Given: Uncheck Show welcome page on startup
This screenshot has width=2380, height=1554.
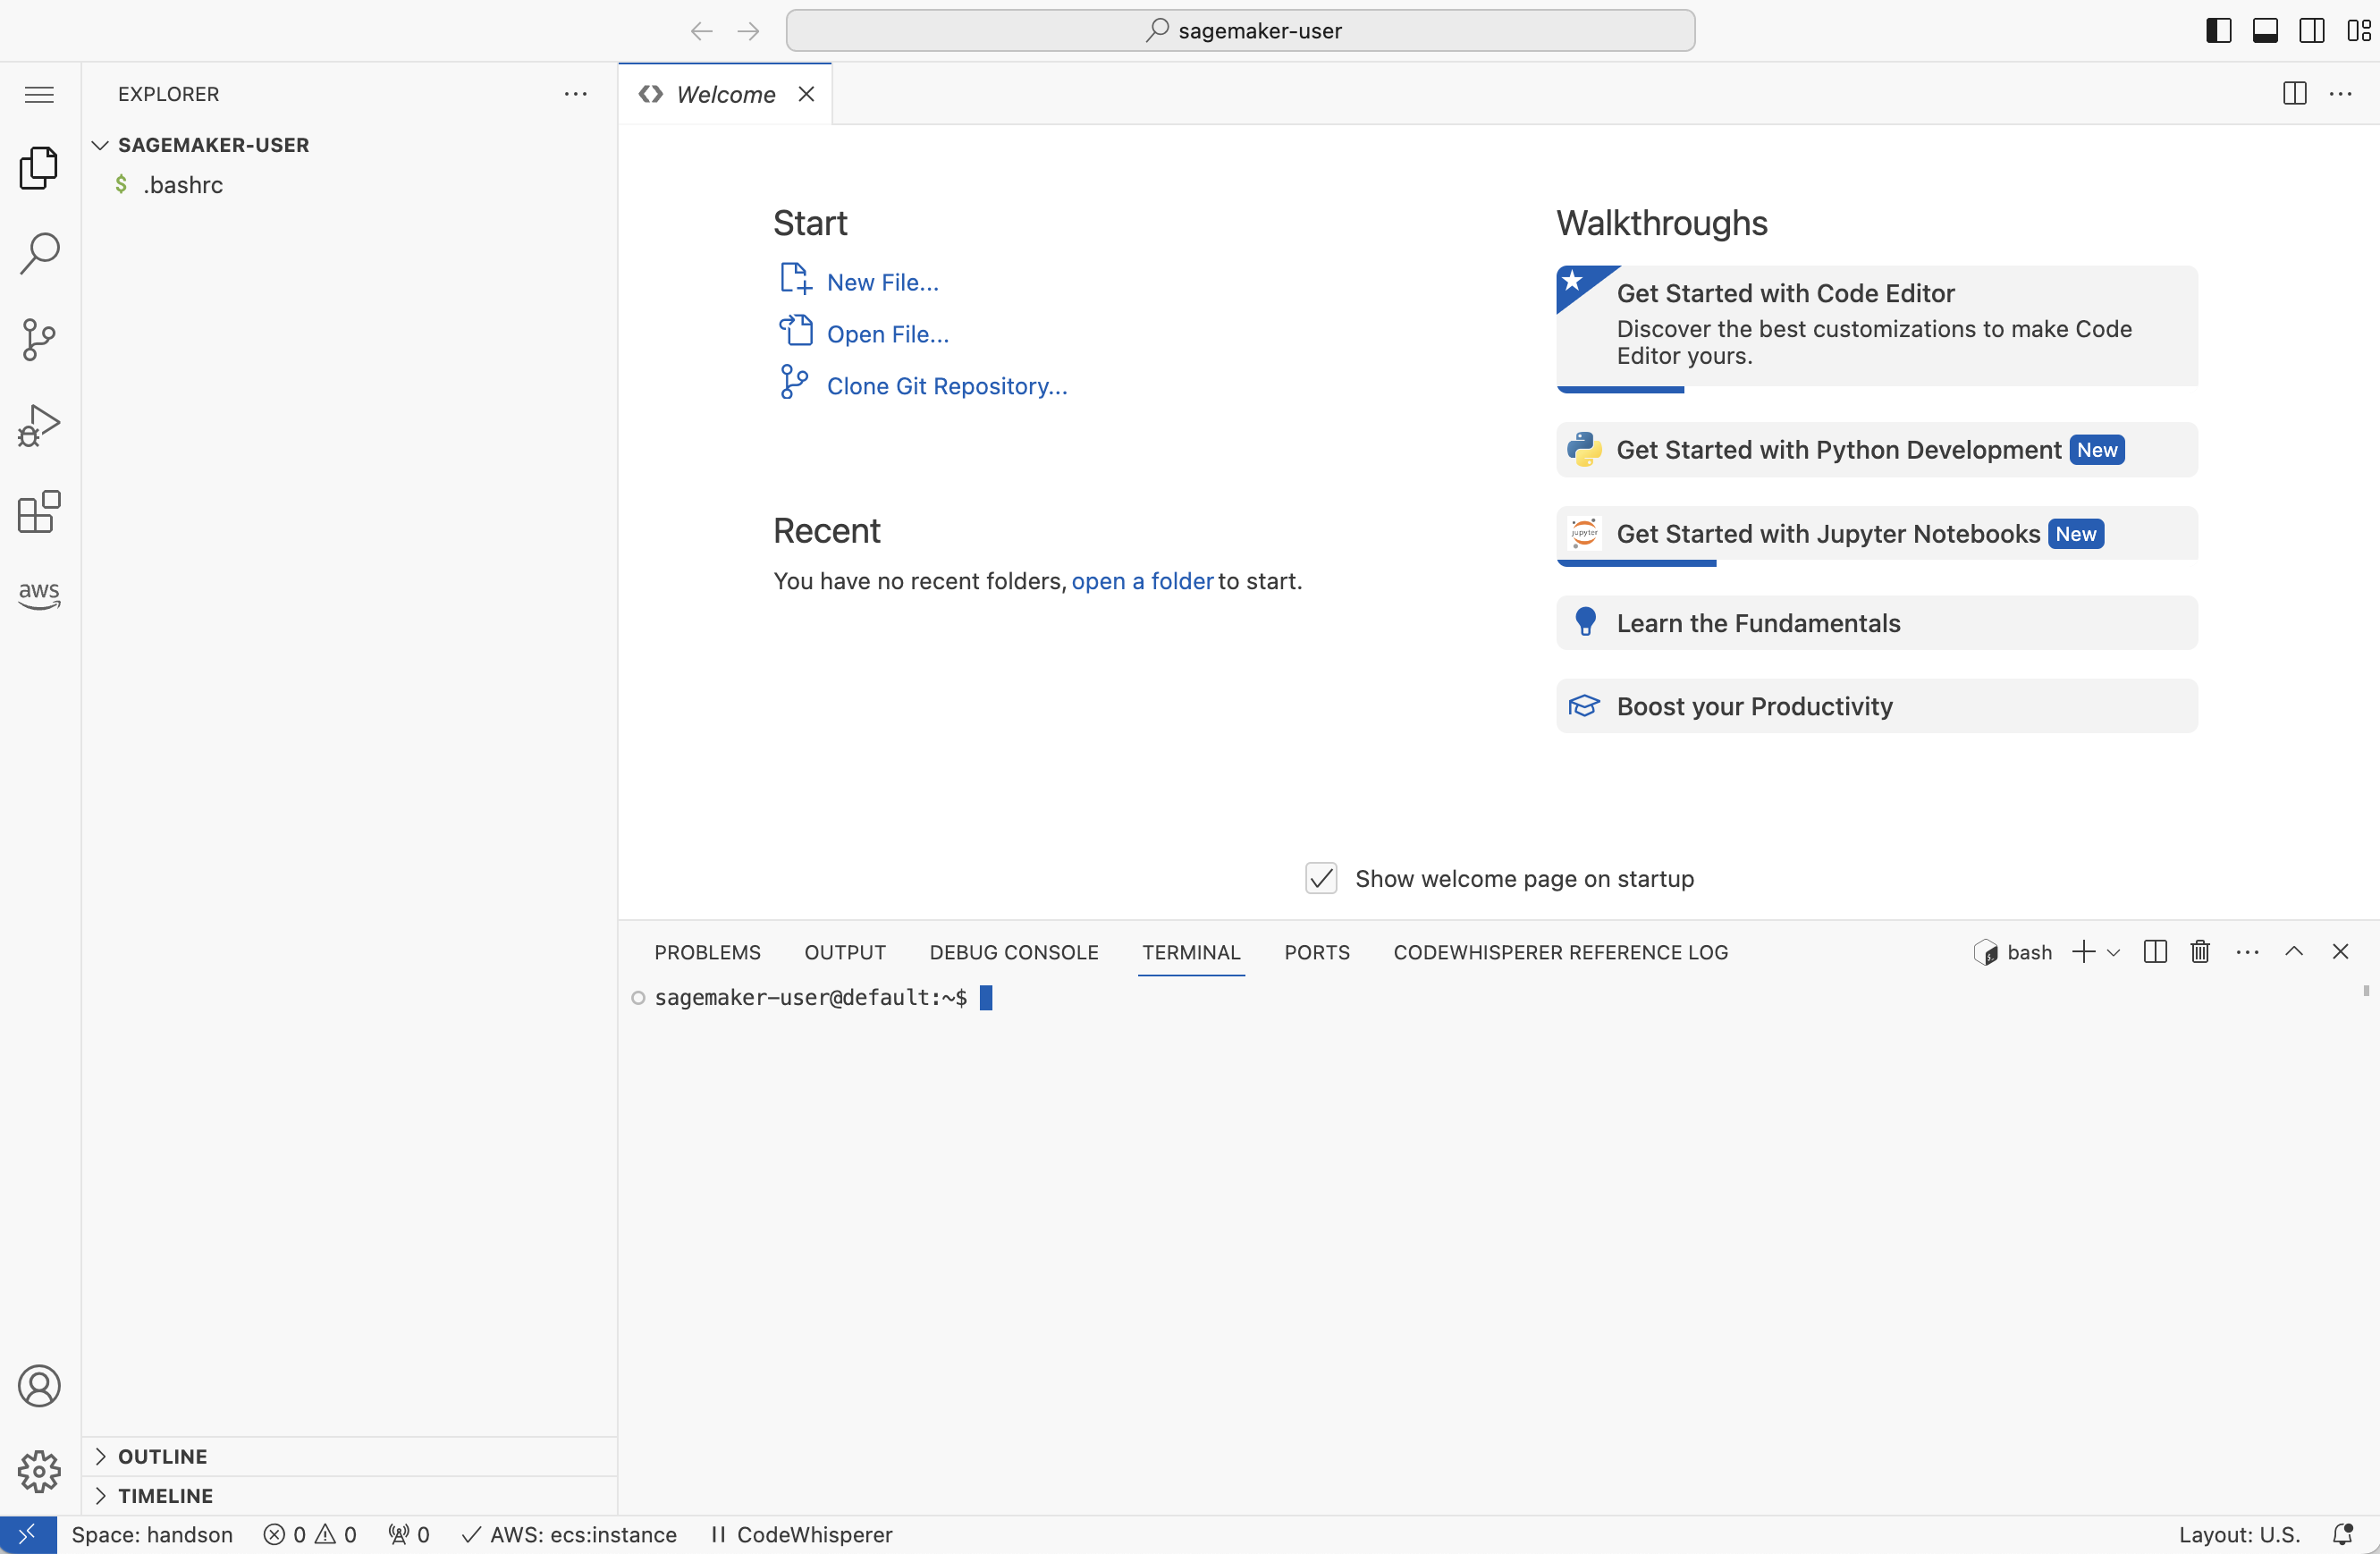Looking at the screenshot, I should coord(1320,878).
